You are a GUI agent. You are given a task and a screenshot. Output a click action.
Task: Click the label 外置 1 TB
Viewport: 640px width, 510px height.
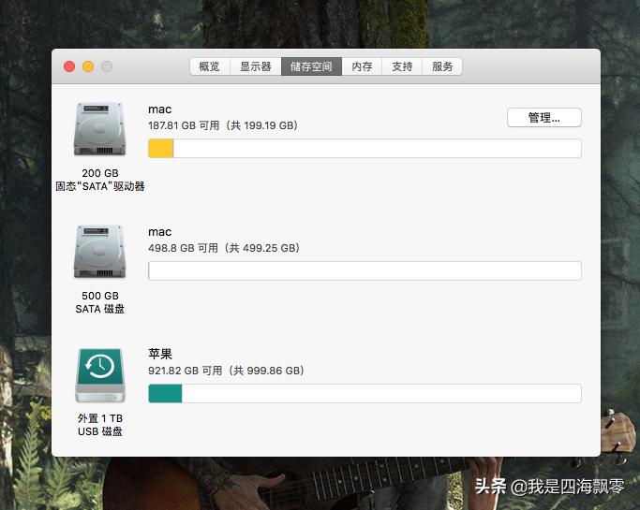(x=100, y=418)
